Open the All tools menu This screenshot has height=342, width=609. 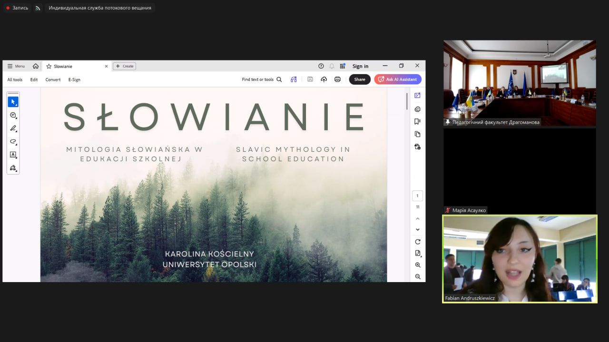click(15, 79)
